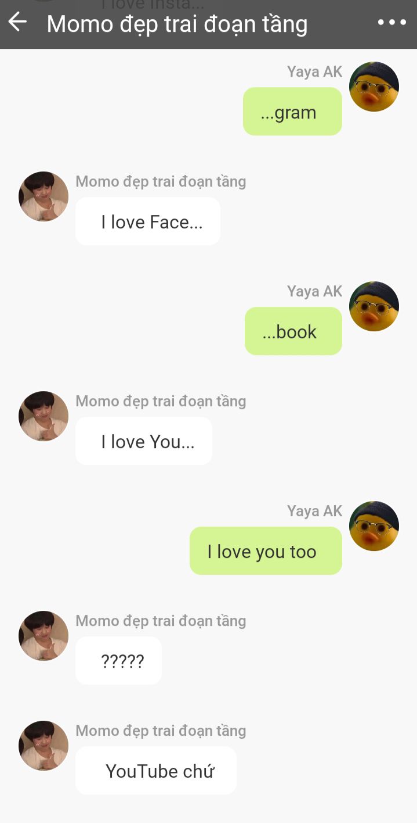Tap sender name 'Yaya AK' above '...gram'
The height and width of the screenshot is (823, 417).
314,71
